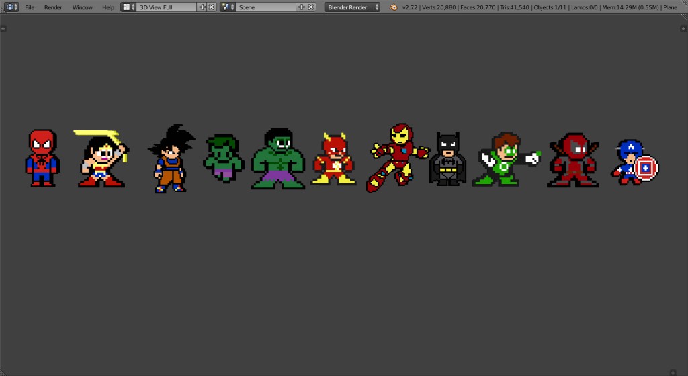Click the plus expander at viewport's top left

3,28
